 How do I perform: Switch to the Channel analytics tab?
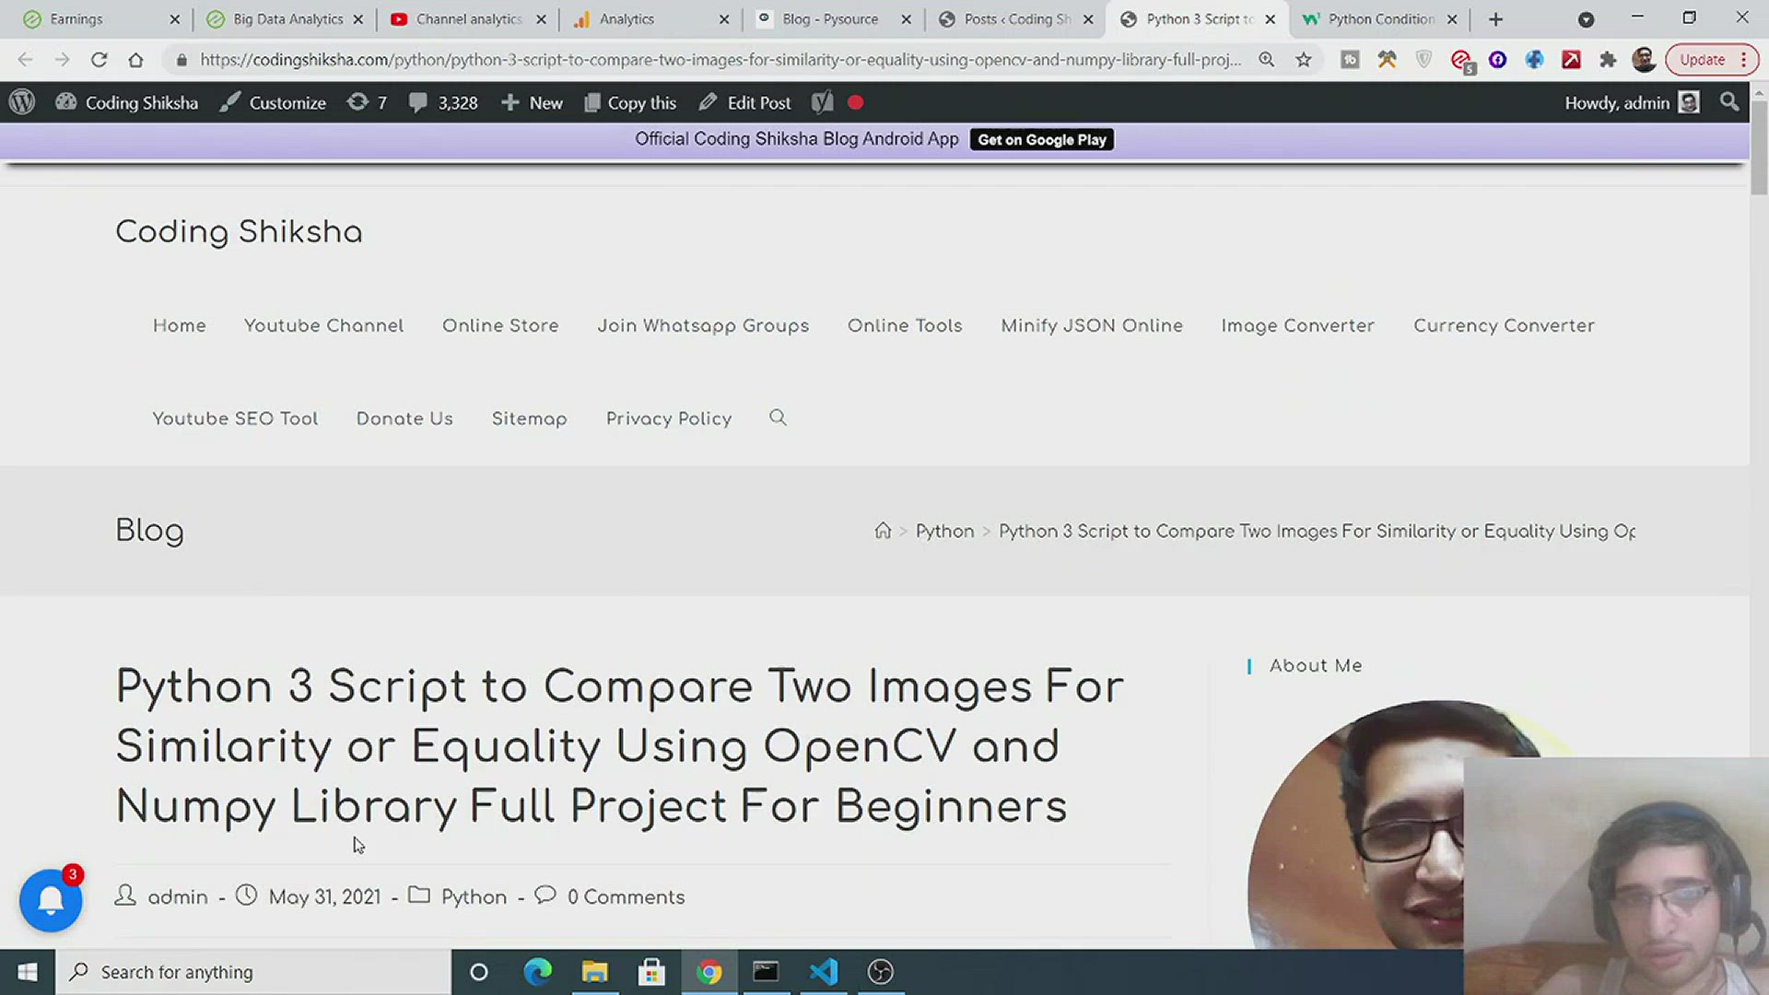(468, 19)
